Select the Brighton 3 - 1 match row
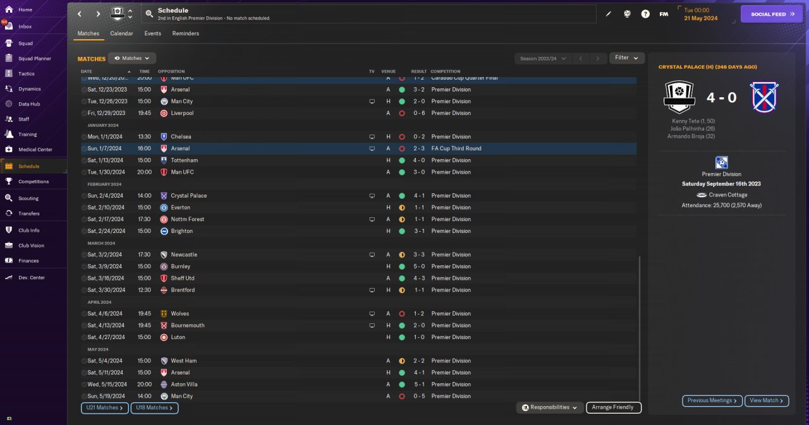 358,231
